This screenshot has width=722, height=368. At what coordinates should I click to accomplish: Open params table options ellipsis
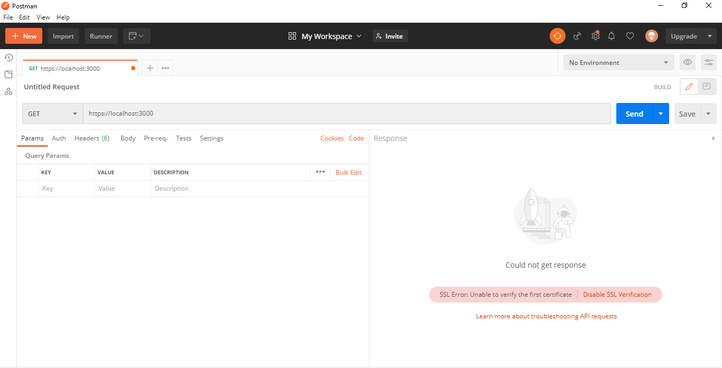pos(320,172)
